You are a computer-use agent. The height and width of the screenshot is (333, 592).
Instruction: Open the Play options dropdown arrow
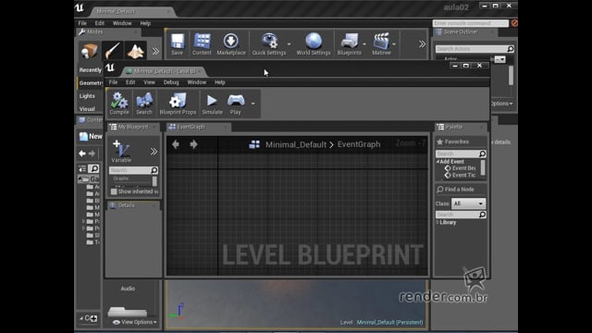[x=253, y=104]
